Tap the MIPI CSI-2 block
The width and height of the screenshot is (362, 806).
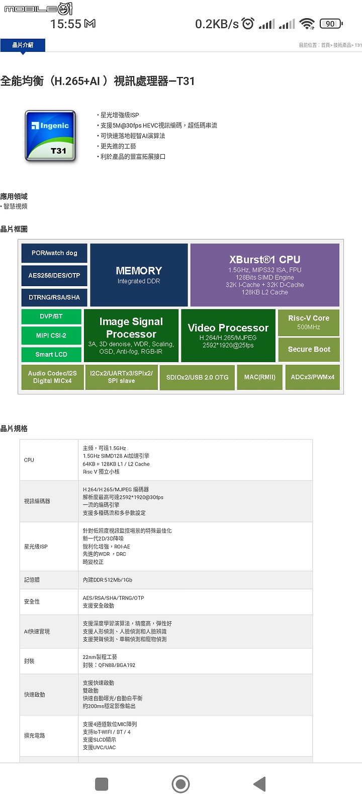(51, 335)
